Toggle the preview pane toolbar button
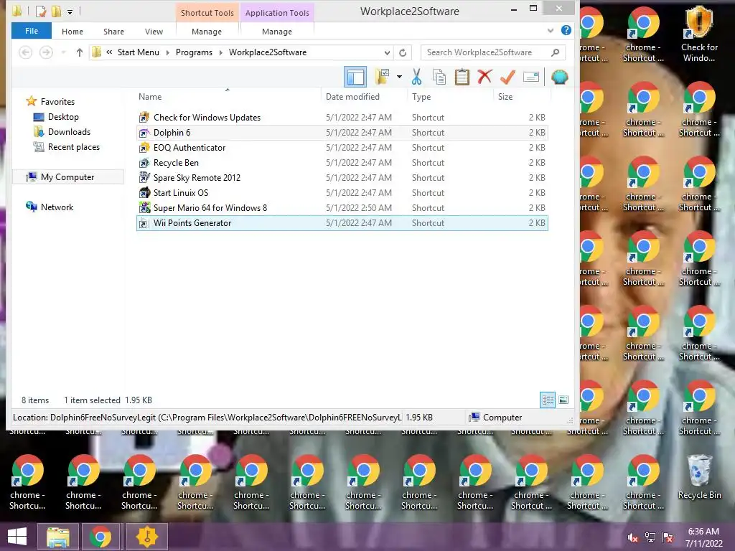The image size is (735, 551). [355, 77]
